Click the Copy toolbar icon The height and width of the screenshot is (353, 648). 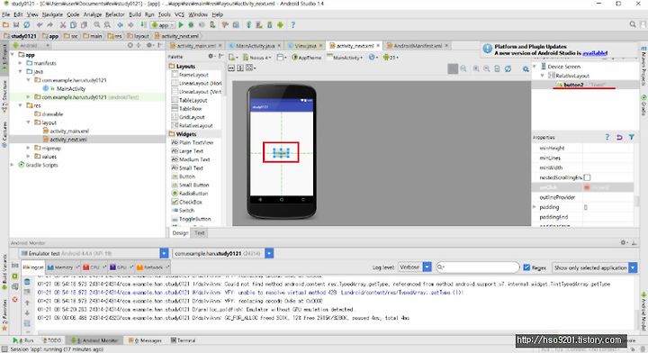(x=73, y=25)
